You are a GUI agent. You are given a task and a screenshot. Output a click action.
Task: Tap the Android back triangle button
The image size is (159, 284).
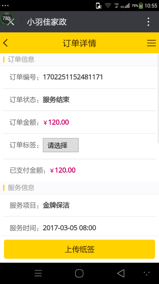pyautogui.click(x=121, y=273)
